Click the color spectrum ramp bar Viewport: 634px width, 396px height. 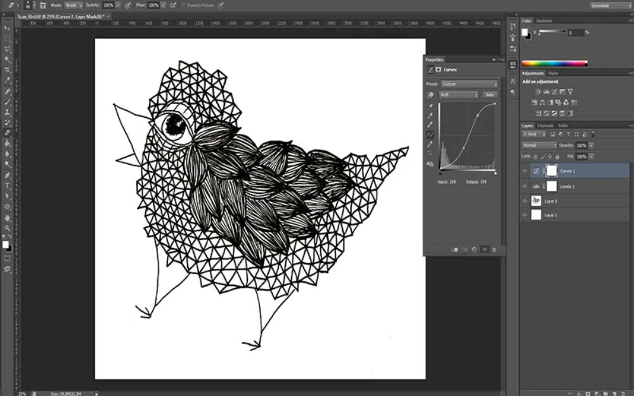coord(554,63)
